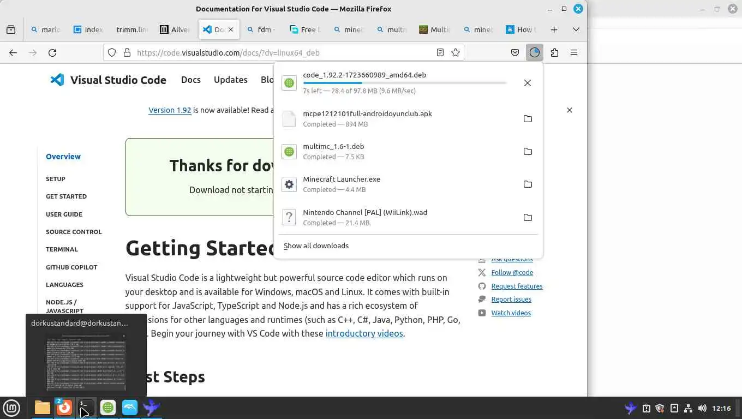Expand the list all tabs dropdown
The height and width of the screenshot is (419, 742).
576,29
